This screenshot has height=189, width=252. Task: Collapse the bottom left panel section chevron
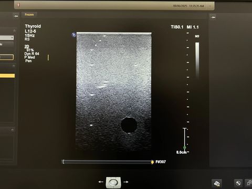coord(12,130)
